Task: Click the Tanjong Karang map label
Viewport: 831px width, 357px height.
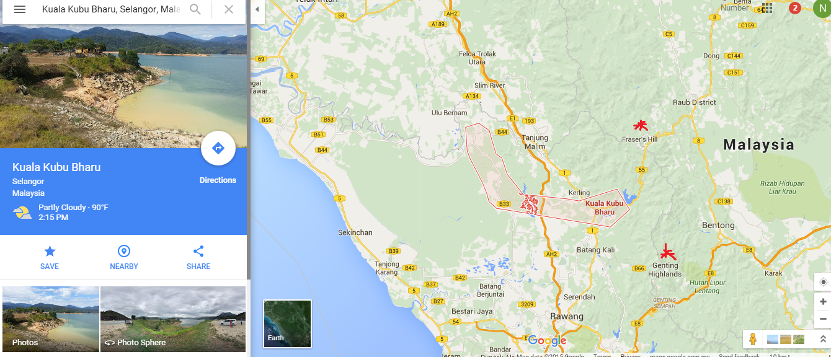Action: point(387,268)
